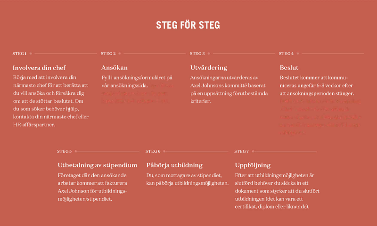Click the Utvärdering step heading

click(209, 68)
